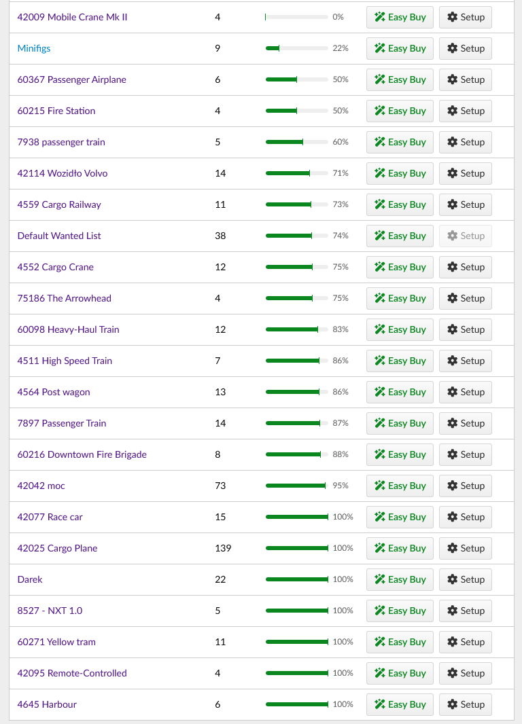Open the 60098 Heavy-Haul Train list
The image size is (522, 724).
(x=68, y=329)
